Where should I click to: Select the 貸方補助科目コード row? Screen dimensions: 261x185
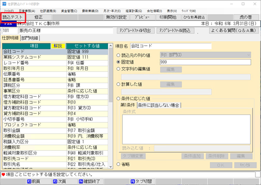click(55, 114)
